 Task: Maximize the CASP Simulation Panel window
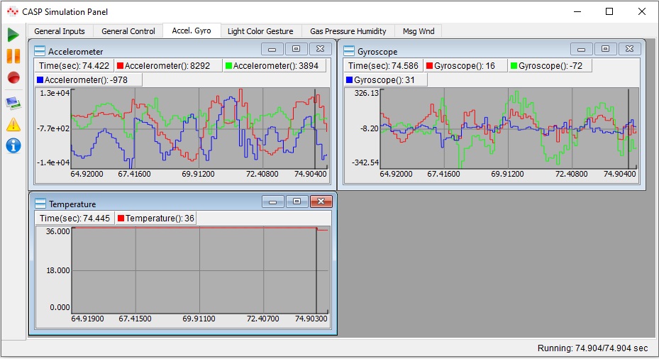[609, 11]
